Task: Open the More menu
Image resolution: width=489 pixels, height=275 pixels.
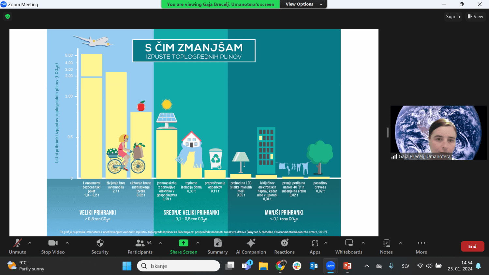Action: (421, 246)
